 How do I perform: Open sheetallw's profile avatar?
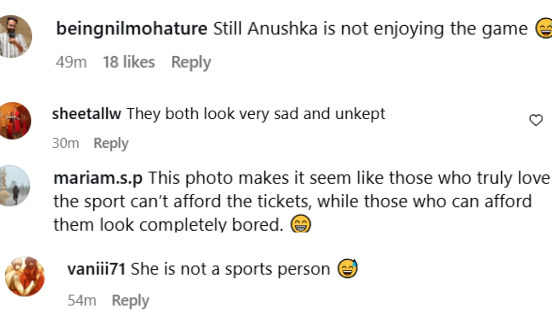pos(15,121)
